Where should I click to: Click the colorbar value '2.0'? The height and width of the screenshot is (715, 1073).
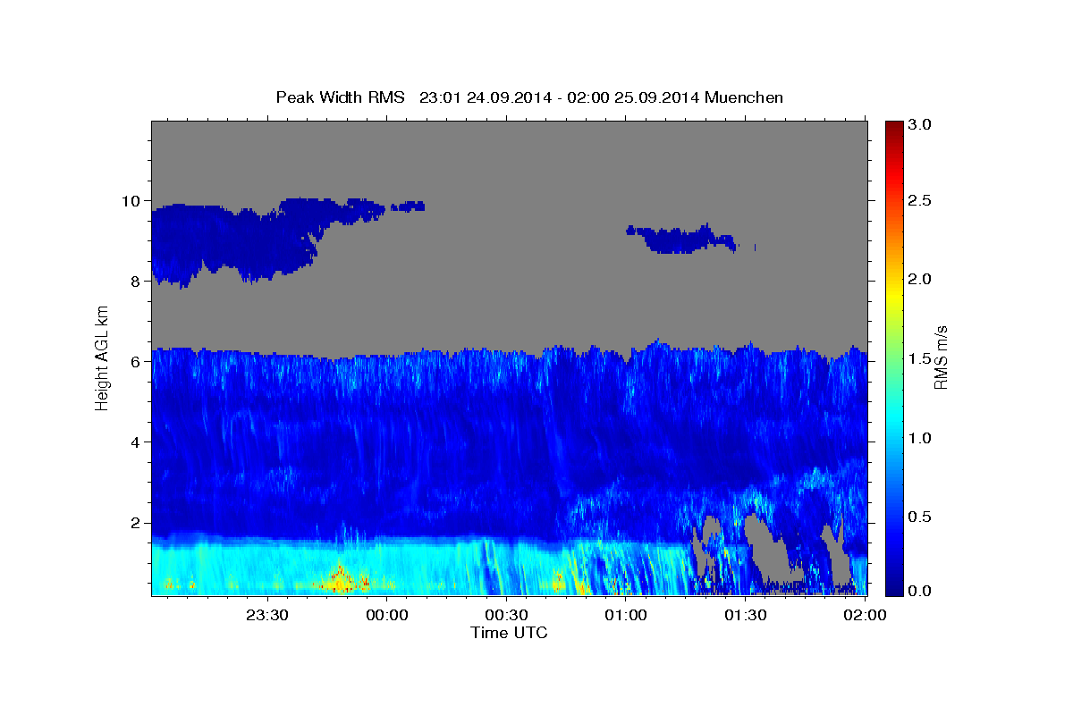tap(921, 279)
